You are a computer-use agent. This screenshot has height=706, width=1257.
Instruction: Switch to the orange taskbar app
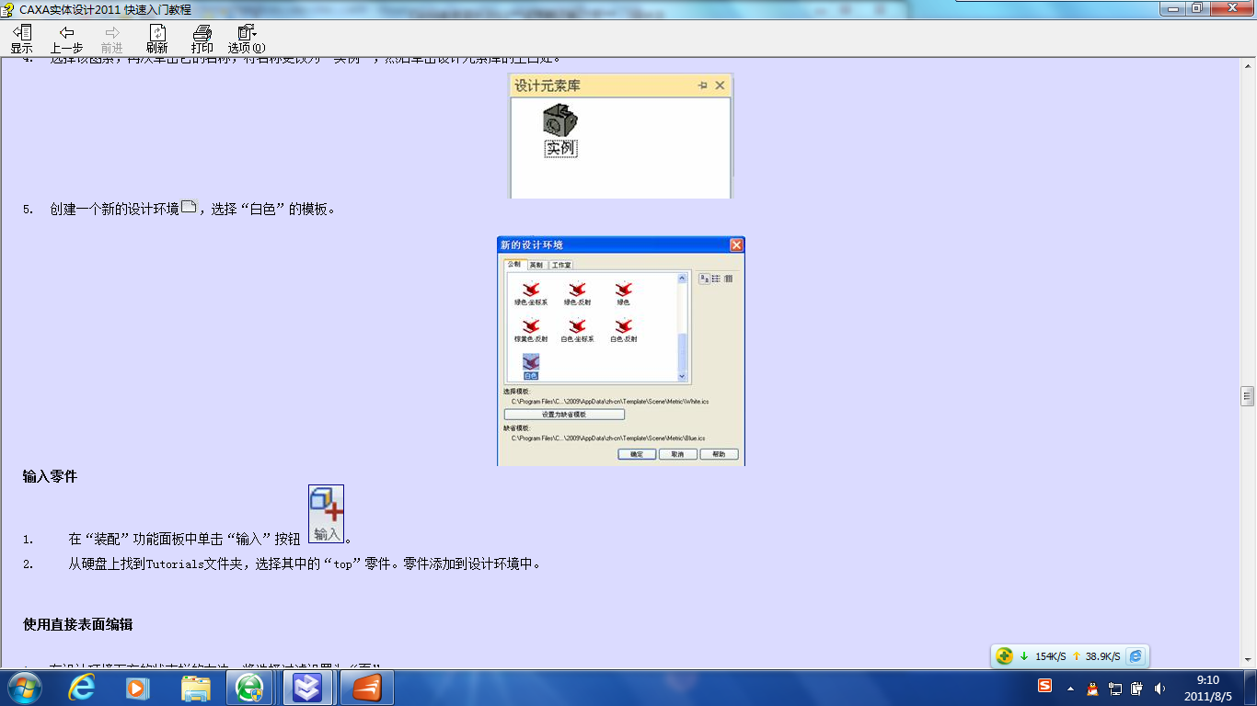(367, 688)
